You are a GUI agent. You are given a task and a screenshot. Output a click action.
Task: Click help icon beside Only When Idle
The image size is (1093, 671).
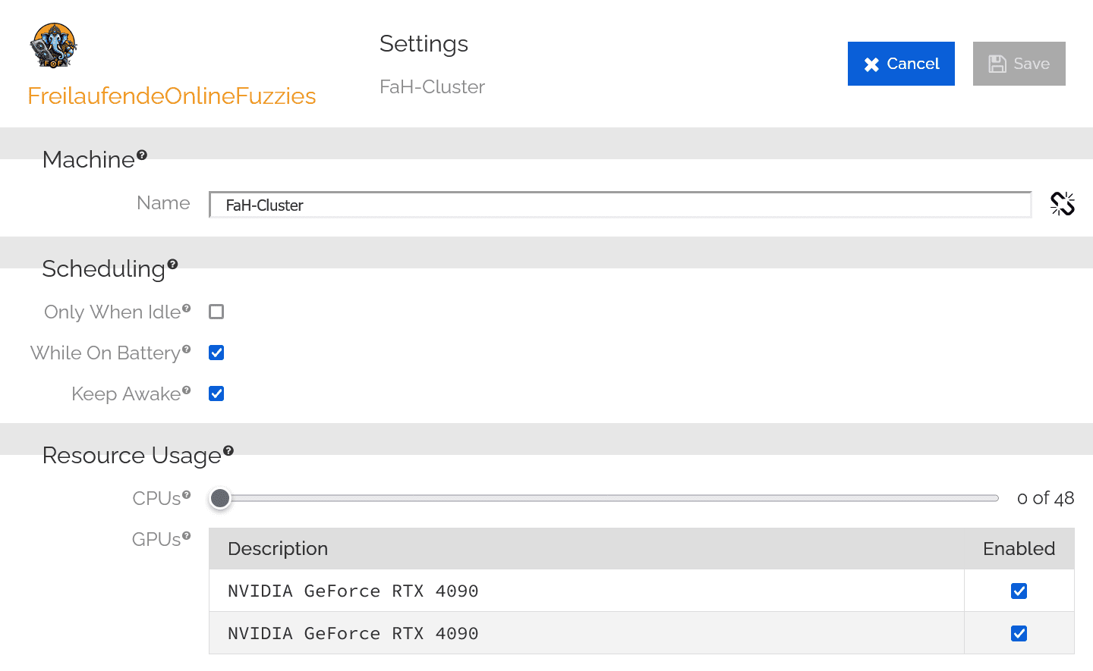187,309
